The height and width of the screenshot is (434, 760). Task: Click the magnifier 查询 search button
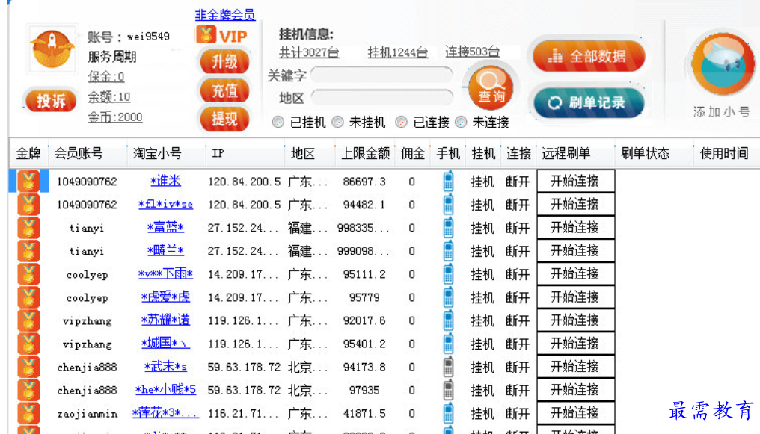[491, 87]
